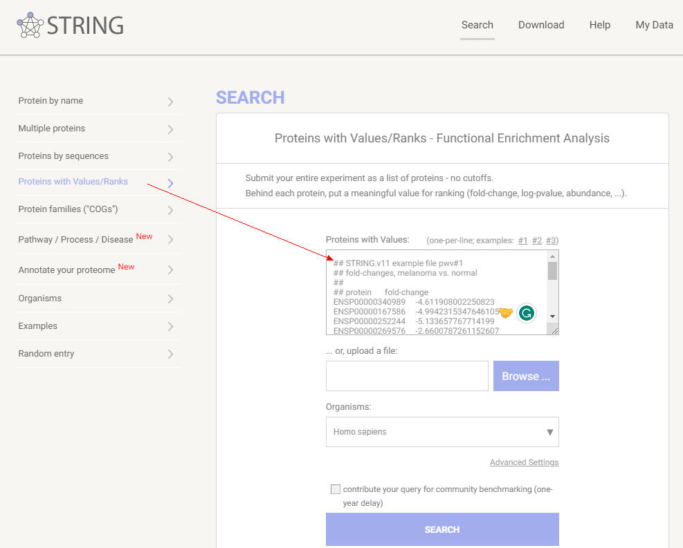Open the Advanced Settings link
The height and width of the screenshot is (548, 683).
pos(524,462)
